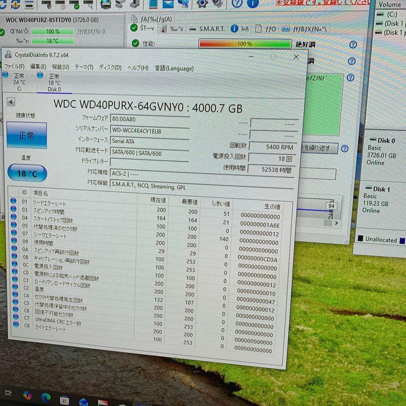Click the disk with clock toolbar icon
The width and height of the screenshot is (406, 406).
60,5
